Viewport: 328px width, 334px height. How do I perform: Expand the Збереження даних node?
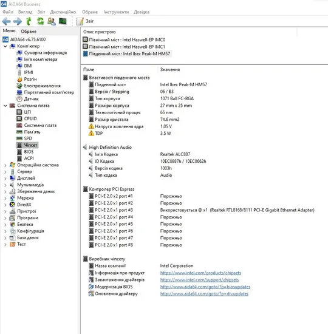click(5, 191)
